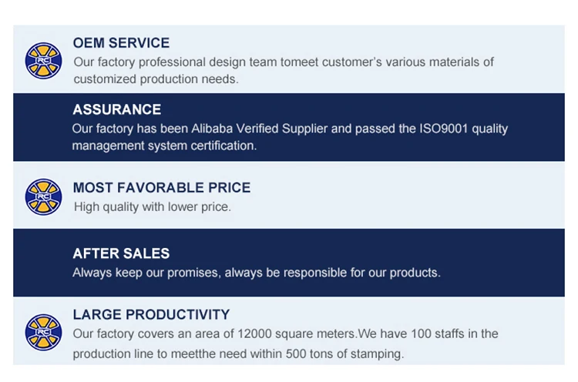
Task: Click the LARGE PRODUCTIVITY heading
Action: pos(151,314)
